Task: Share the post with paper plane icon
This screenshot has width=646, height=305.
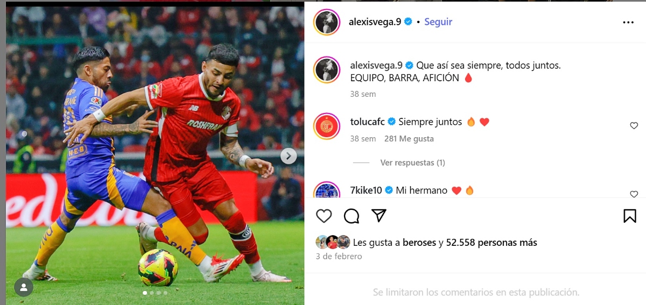Action: coord(380,216)
